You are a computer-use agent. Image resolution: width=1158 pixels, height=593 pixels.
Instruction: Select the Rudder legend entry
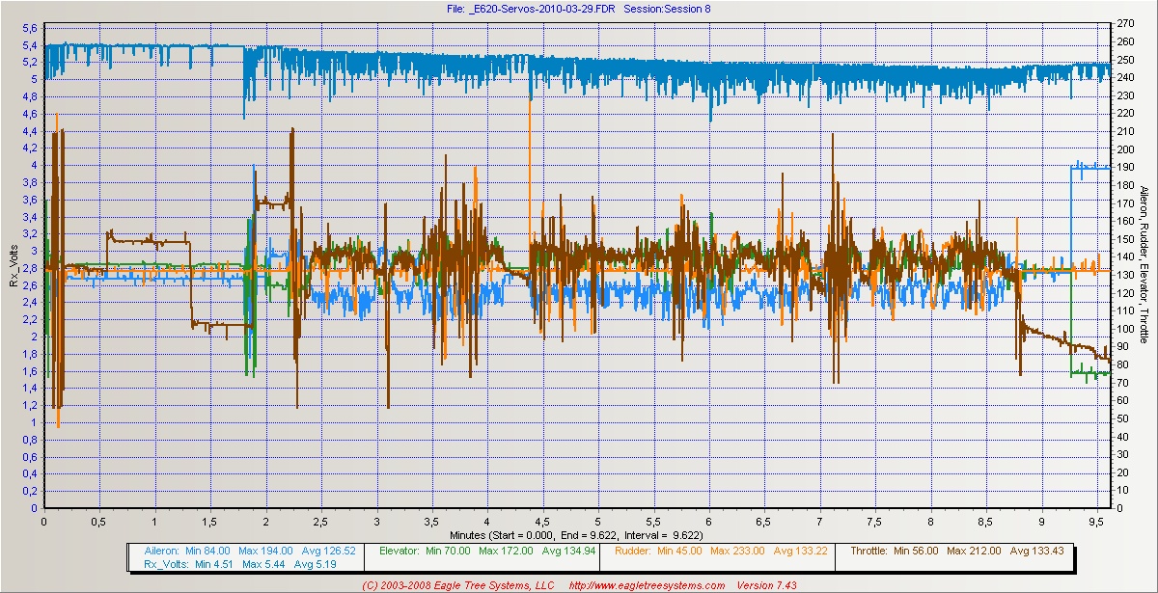pos(631,551)
